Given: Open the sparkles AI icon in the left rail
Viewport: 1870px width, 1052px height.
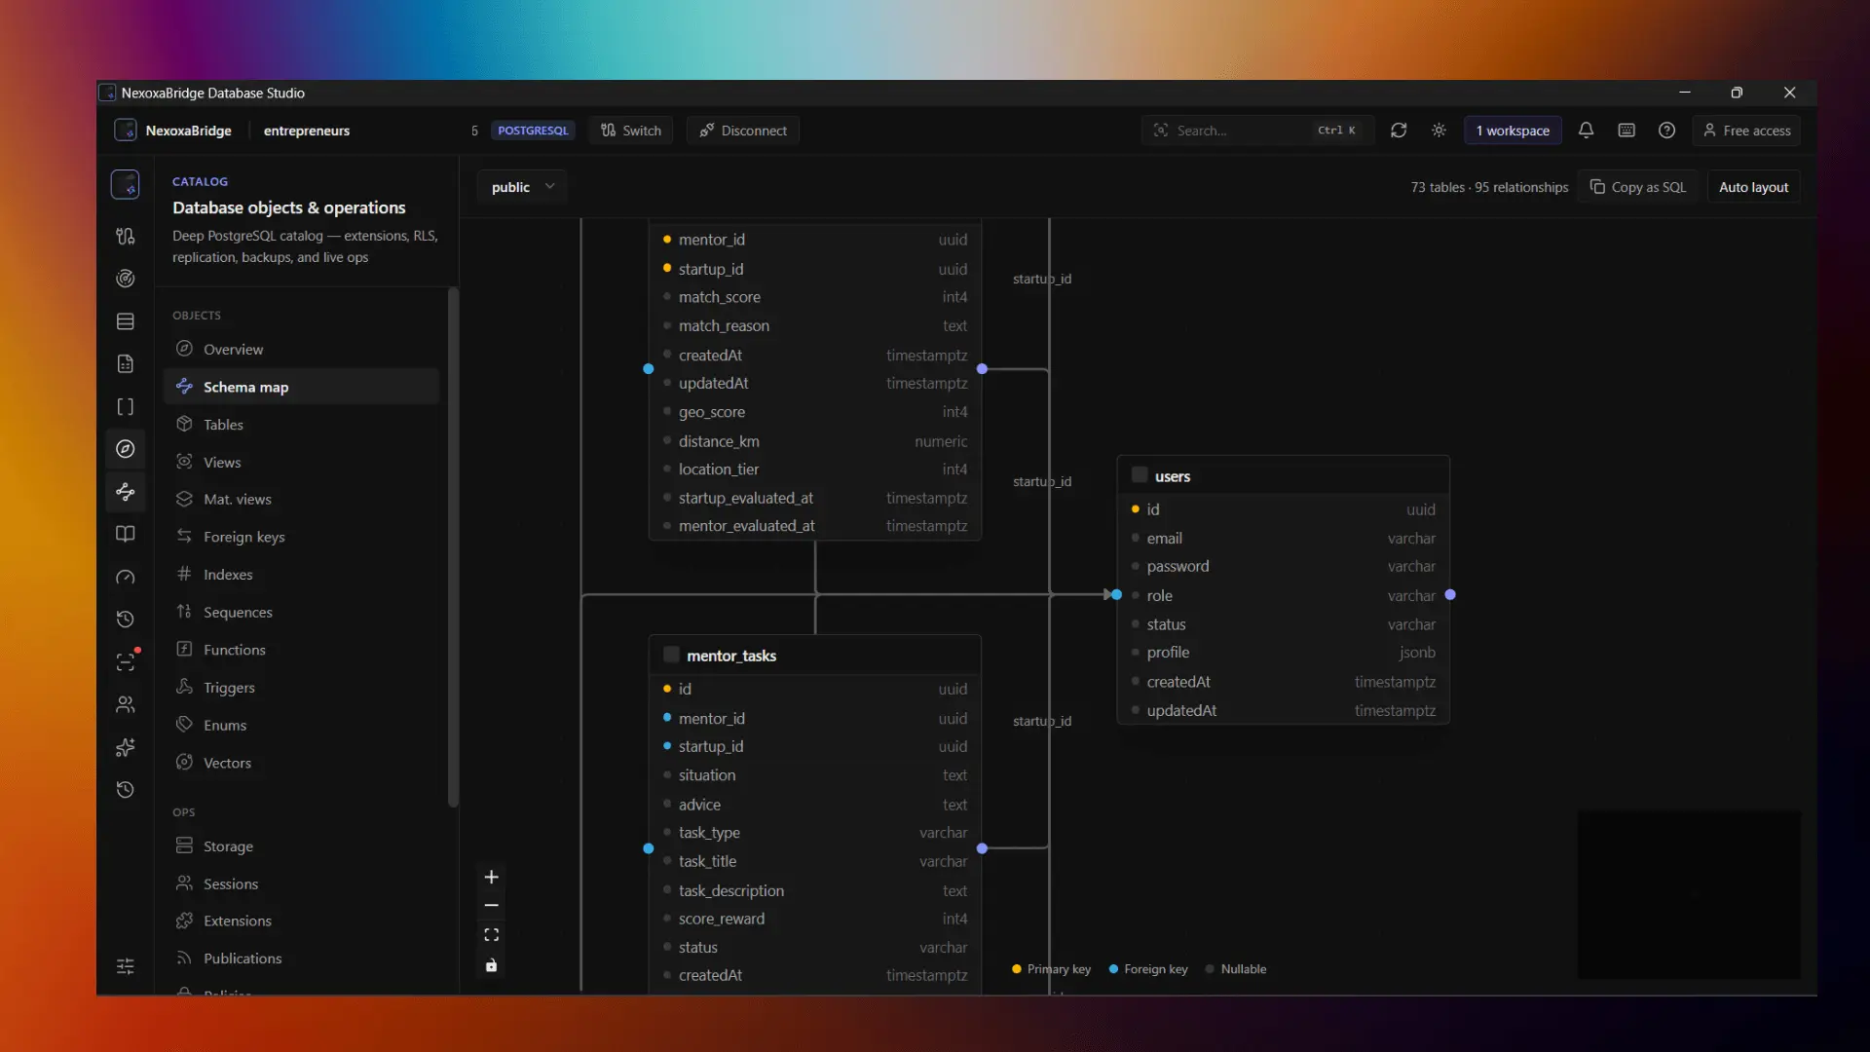Looking at the screenshot, I should click(126, 747).
